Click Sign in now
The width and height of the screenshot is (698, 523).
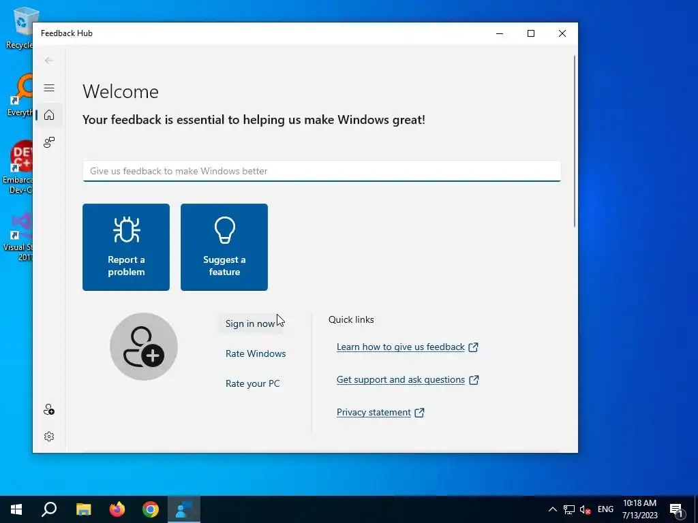point(250,323)
